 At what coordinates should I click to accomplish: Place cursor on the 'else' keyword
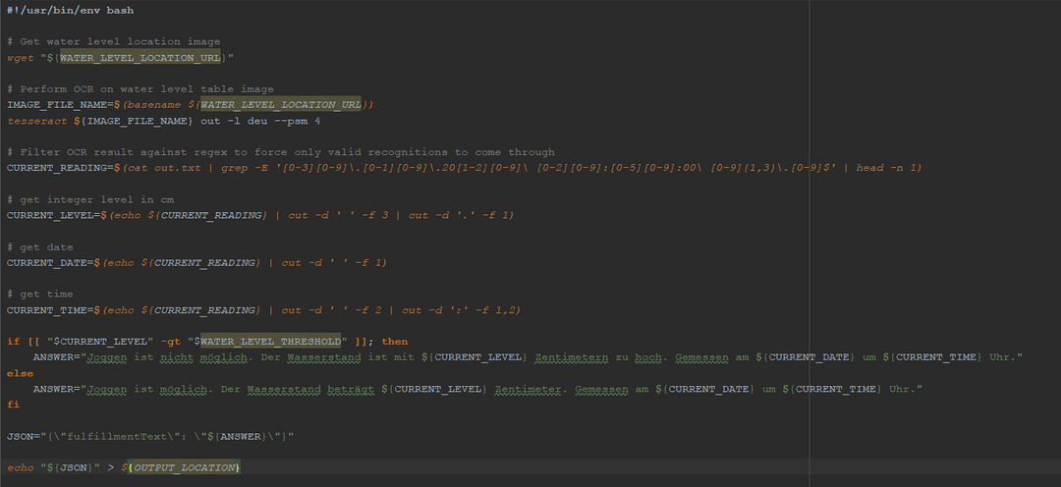tap(20, 373)
